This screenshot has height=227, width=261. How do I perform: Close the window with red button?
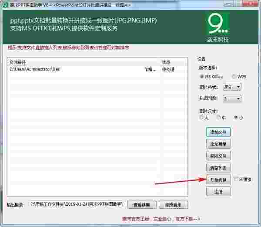click(x=251, y=4)
